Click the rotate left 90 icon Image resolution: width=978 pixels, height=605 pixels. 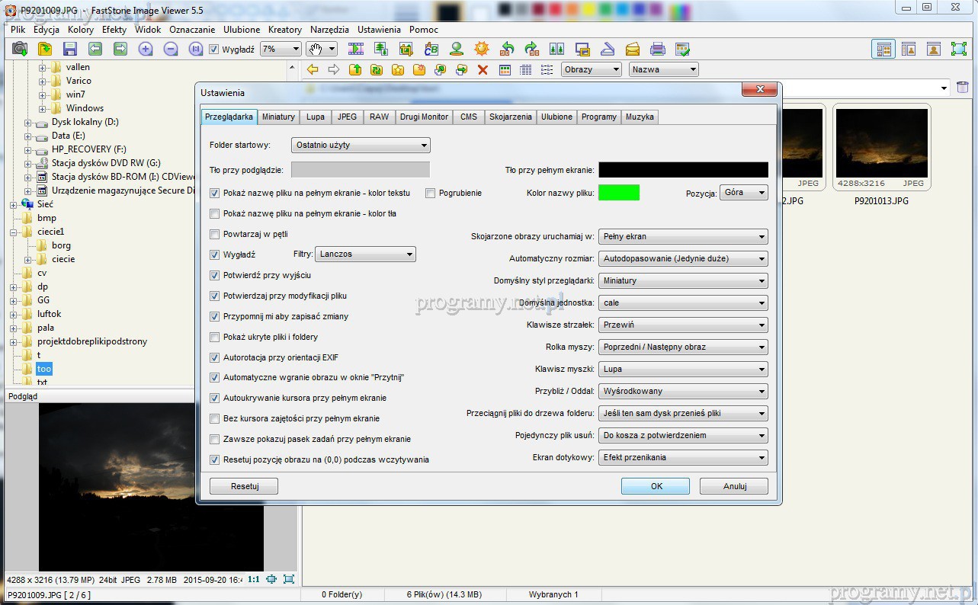507,49
